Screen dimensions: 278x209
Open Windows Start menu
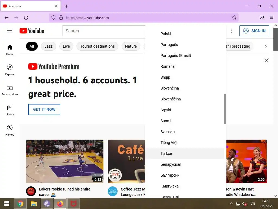click(7, 204)
